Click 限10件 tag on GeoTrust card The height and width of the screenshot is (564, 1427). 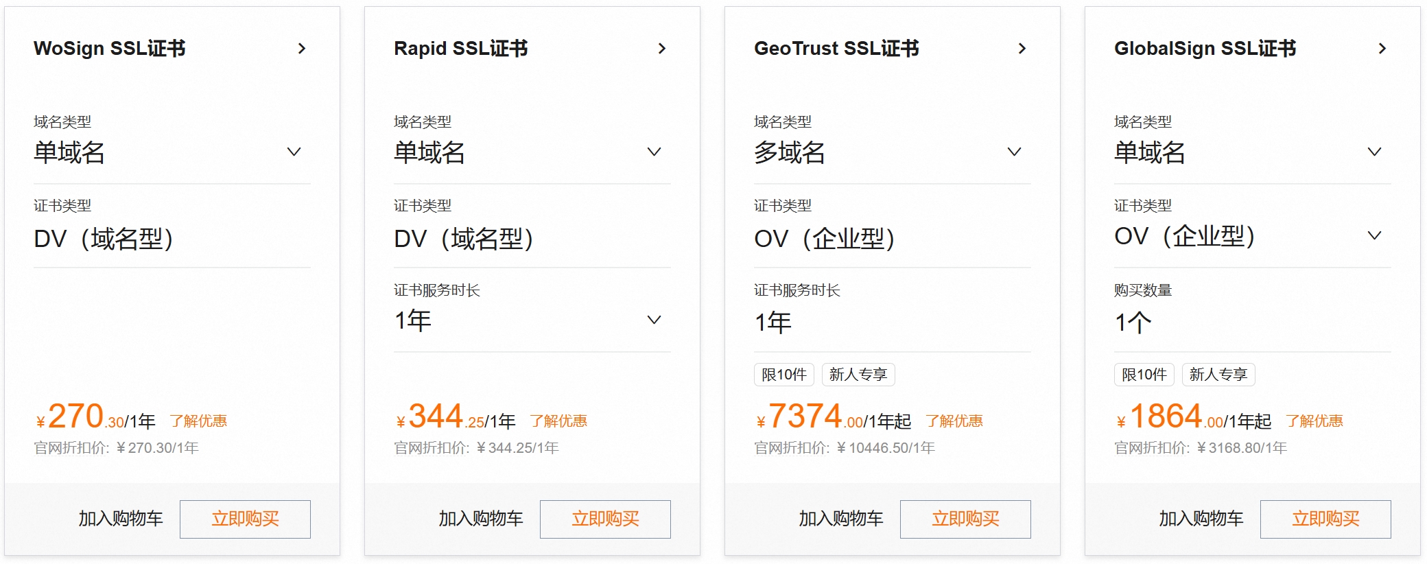click(784, 375)
